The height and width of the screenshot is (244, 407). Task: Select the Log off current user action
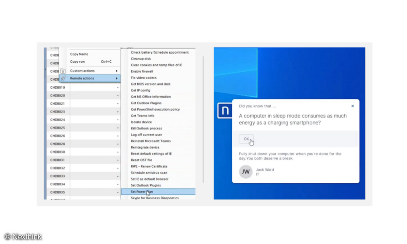point(147,135)
